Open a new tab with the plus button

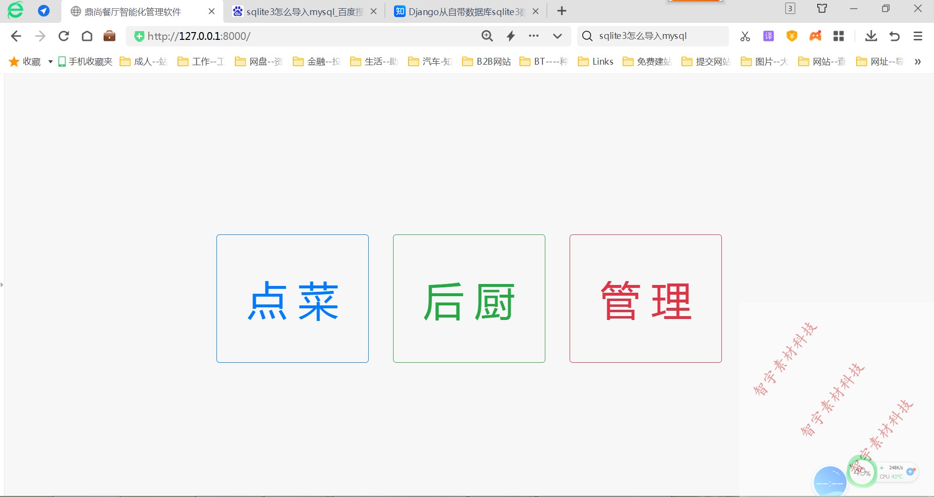562,11
